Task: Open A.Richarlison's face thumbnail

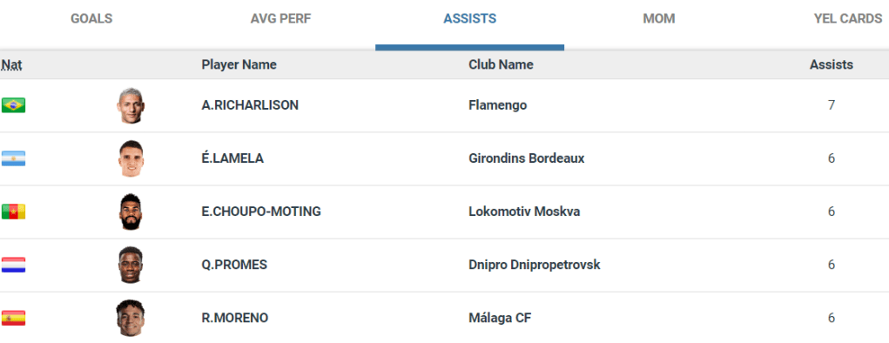Action: pyautogui.click(x=131, y=105)
